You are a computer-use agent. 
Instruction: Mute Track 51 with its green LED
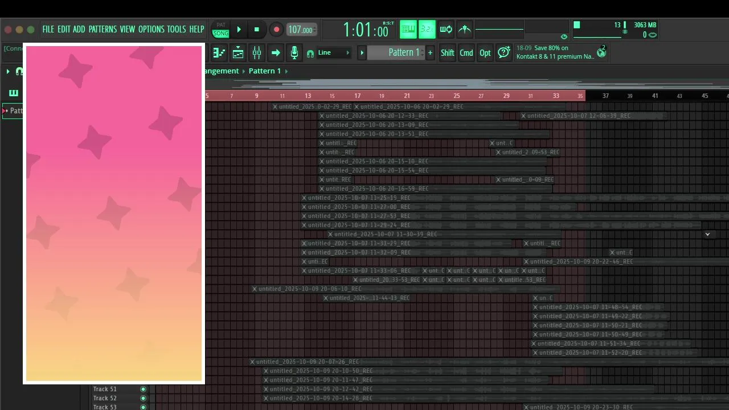[143, 389]
